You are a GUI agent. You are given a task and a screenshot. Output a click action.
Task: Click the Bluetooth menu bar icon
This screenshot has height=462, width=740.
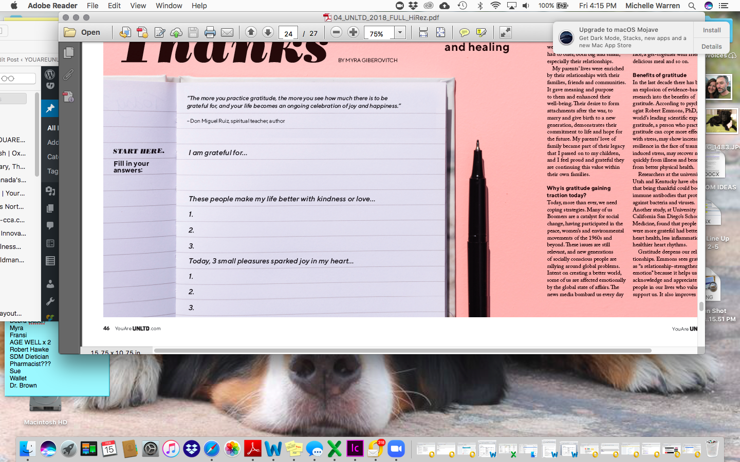[480, 6]
